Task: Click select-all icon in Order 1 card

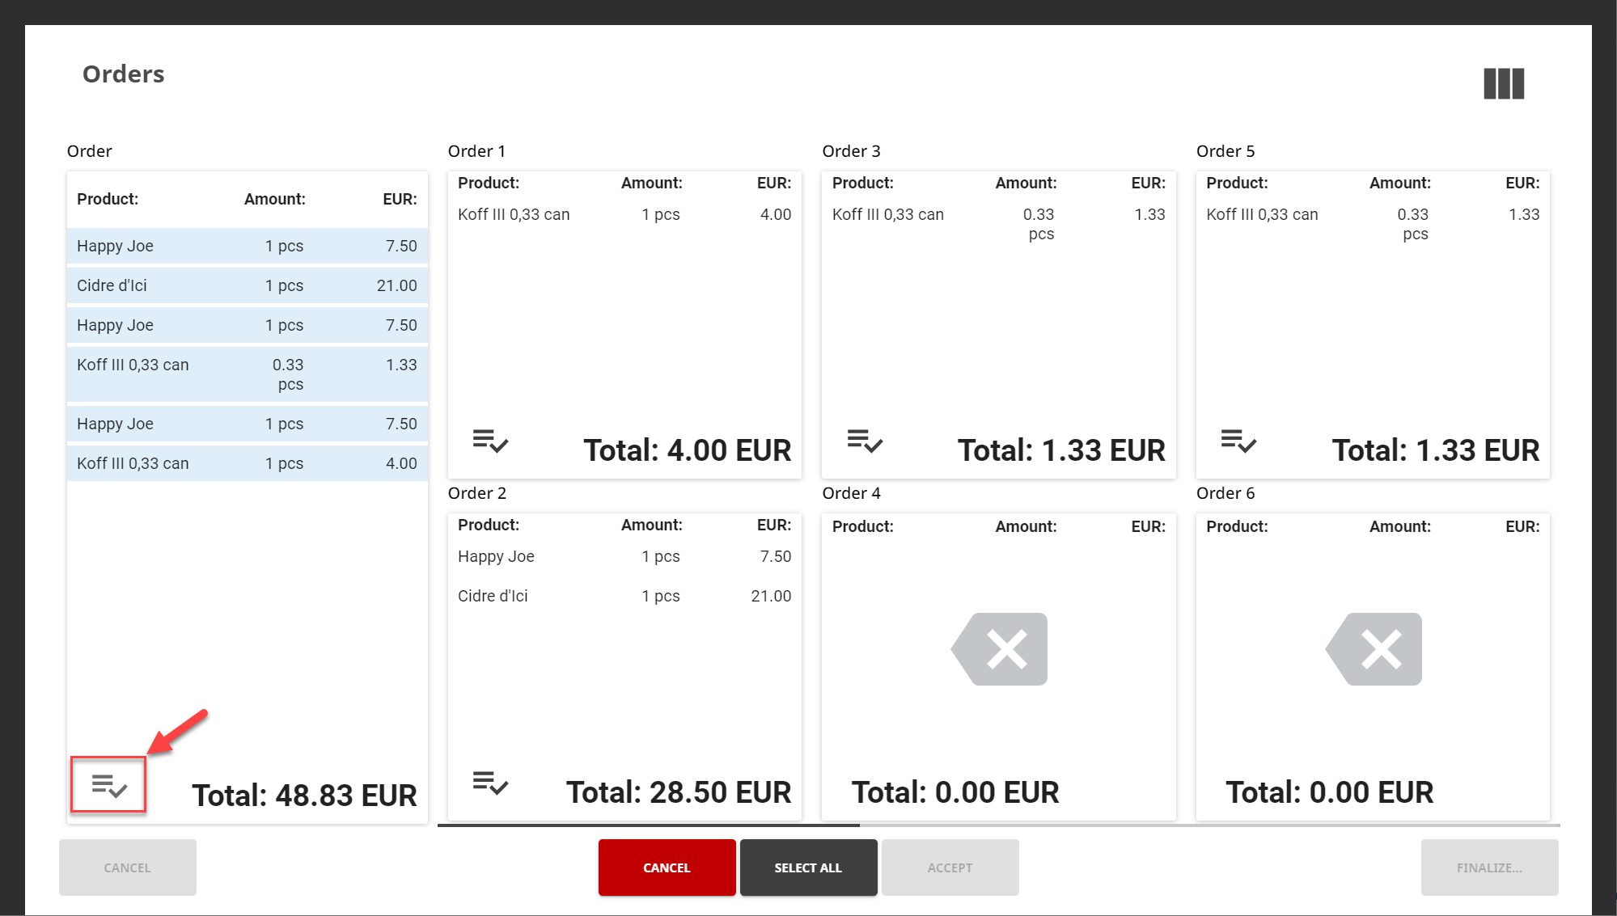Action: coord(489,441)
